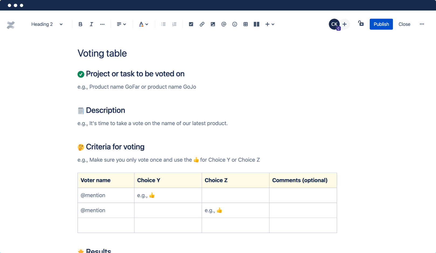Image resolution: width=436 pixels, height=253 pixels.
Task: Insert an emoji
Action: coord(234,24)
